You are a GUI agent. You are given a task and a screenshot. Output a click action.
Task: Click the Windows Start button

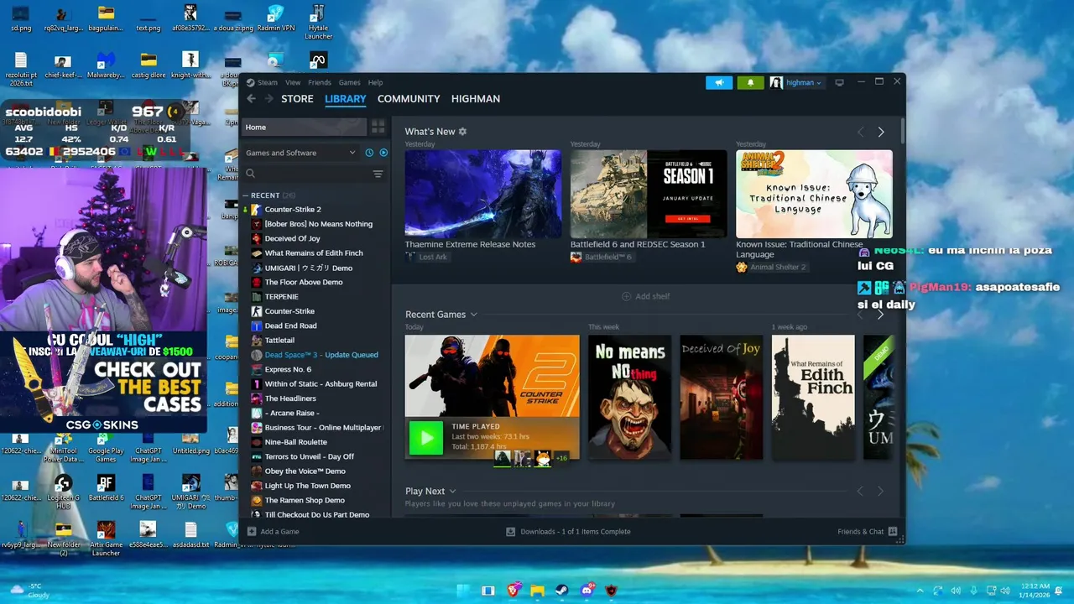pyautogui.click(x=464, y=591)
